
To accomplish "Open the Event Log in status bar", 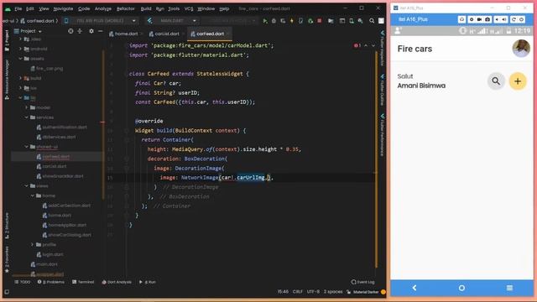I will (363, 282).
